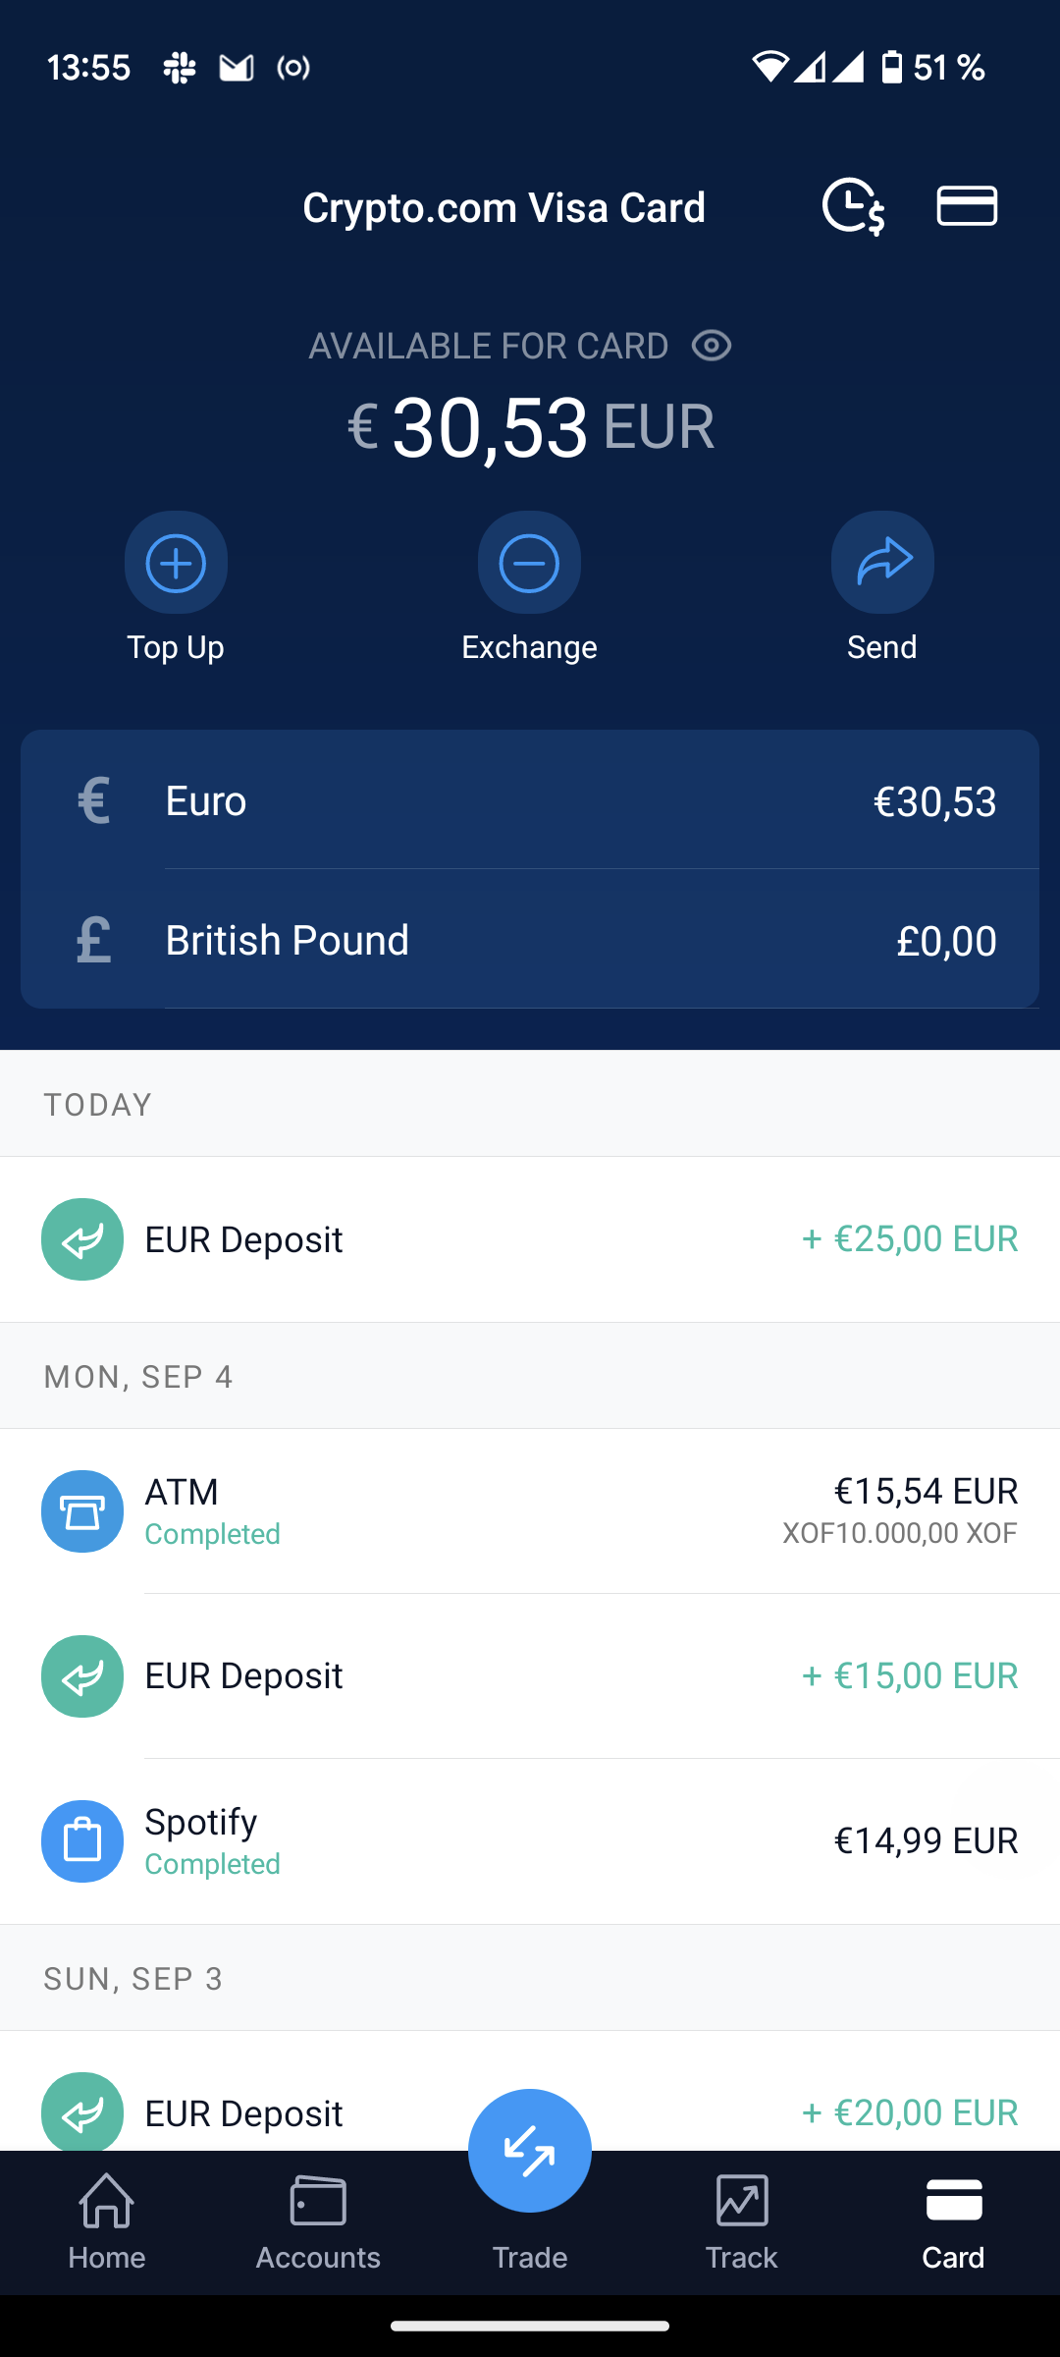This screenshot has width=1060, height=2357.
Task: Open the Spotify transaction
Action: point(530,1841)
